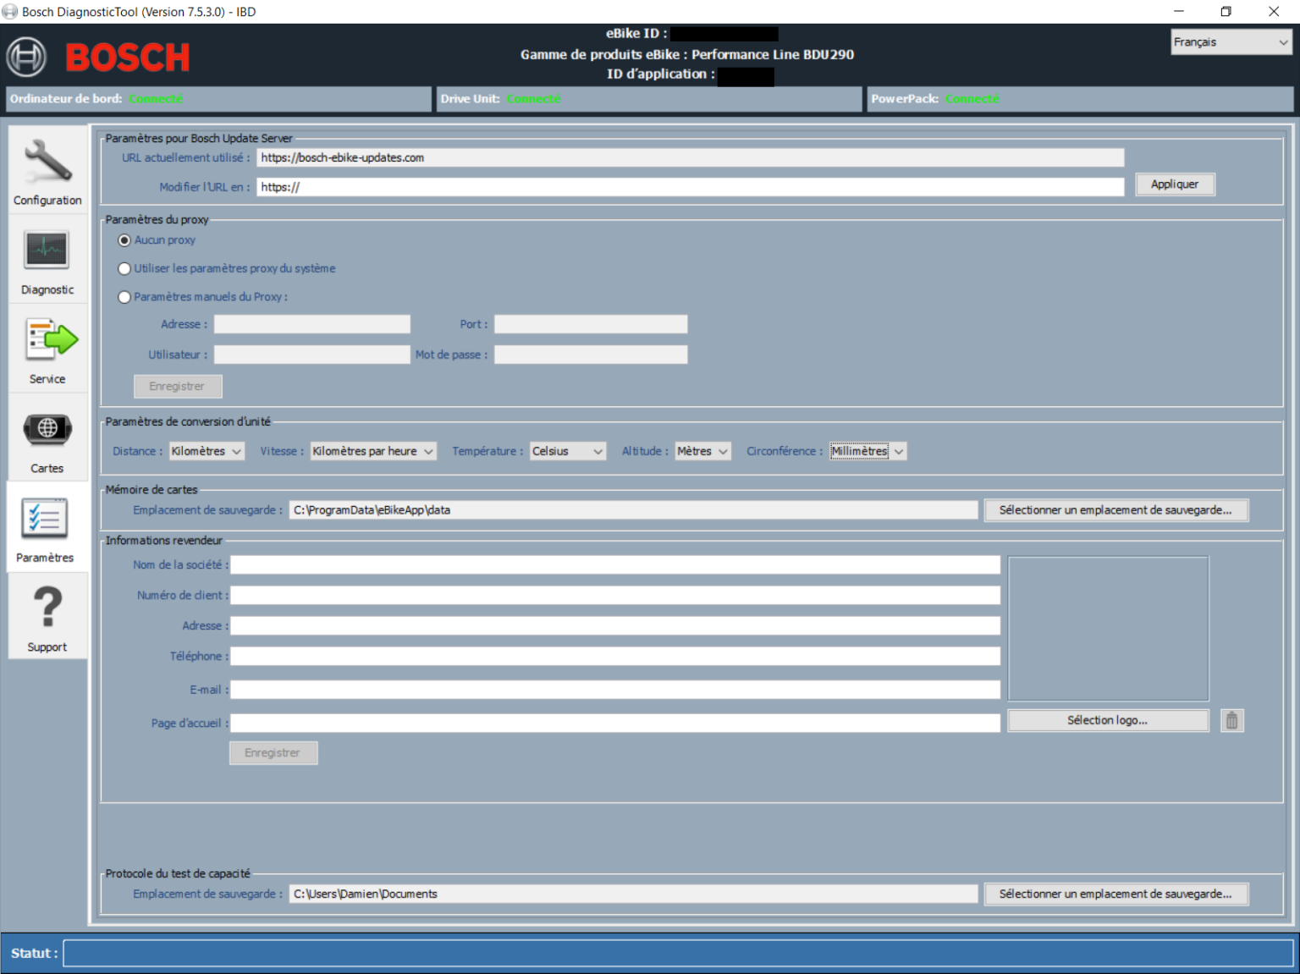Select the Aucun proxy radio button
Screen dimensions: 1300x974
124,239
